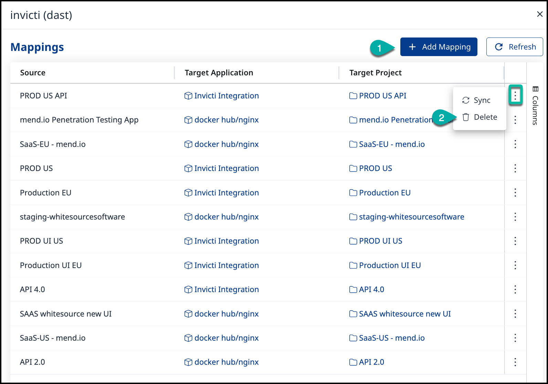Sort by the Source column header
Screen dimensions: 548x384
(x=33, y=73)
